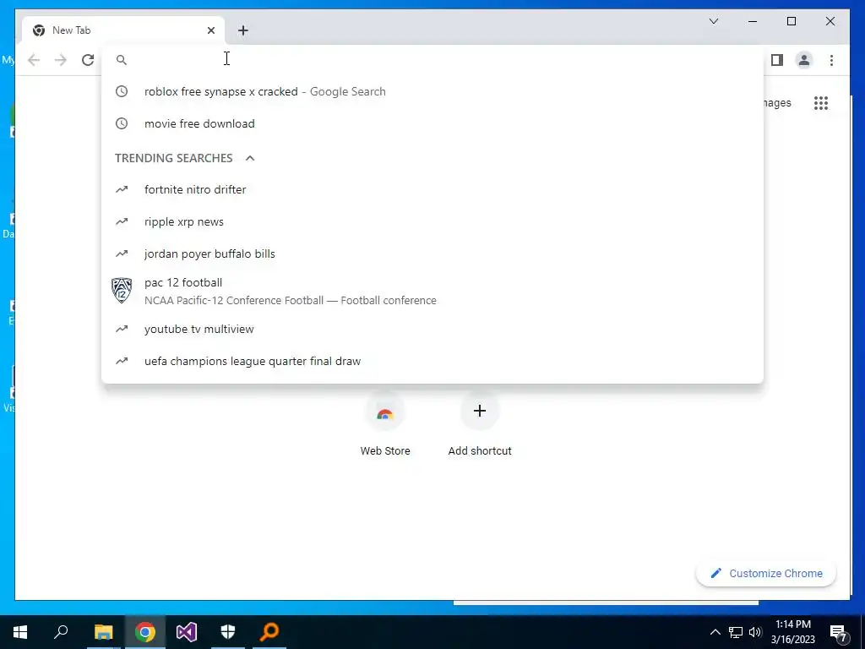Screen dimensions: 865x649
Task: Click the Pac-12 logo icon
Action: pos(122,291)
